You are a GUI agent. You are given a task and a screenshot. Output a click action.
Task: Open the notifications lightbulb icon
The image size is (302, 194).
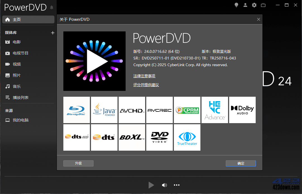236,5
